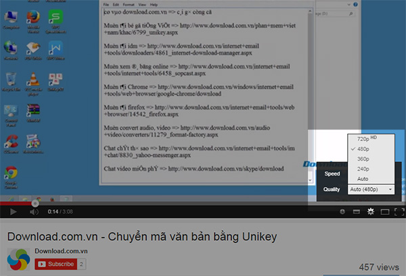The width and height of the screenshot is (406, 276).
Task: Click the WinRAR desktop icon
Action: click(33, 113)
